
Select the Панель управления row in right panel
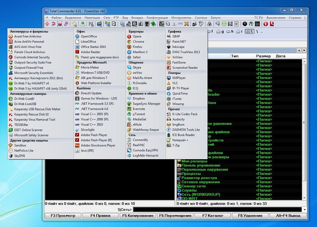point(239,165)
